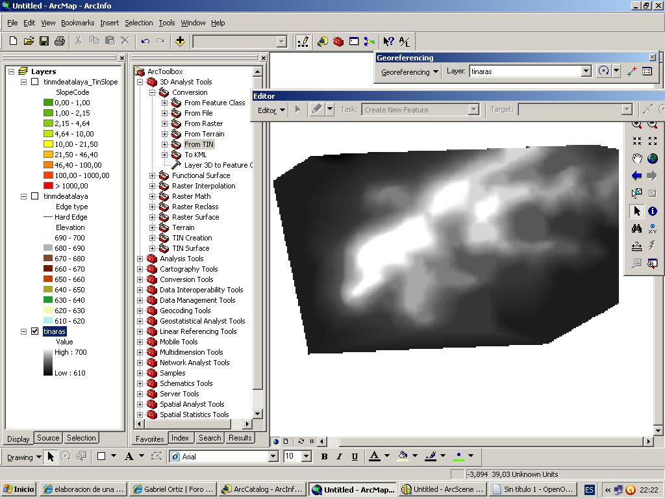Viewport: 665px width, 499px height.
Task: Click the Go To XY tool
Action: pos(652,228)
